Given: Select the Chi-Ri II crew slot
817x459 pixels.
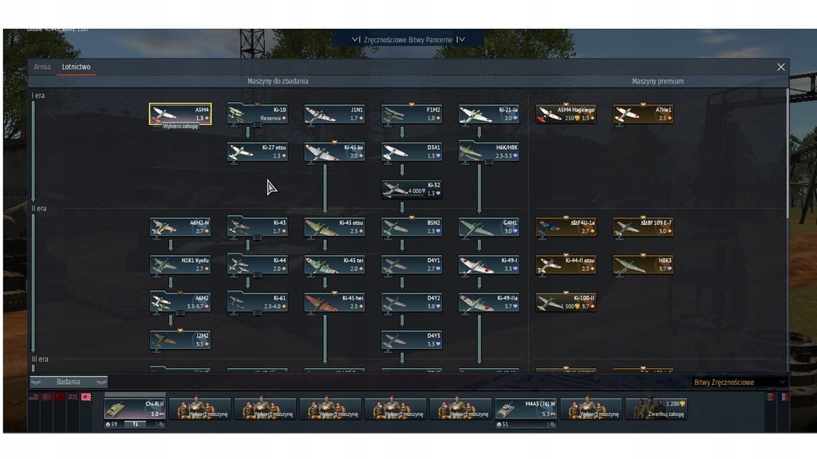Looking at the screenshot, I should point(135,409).
